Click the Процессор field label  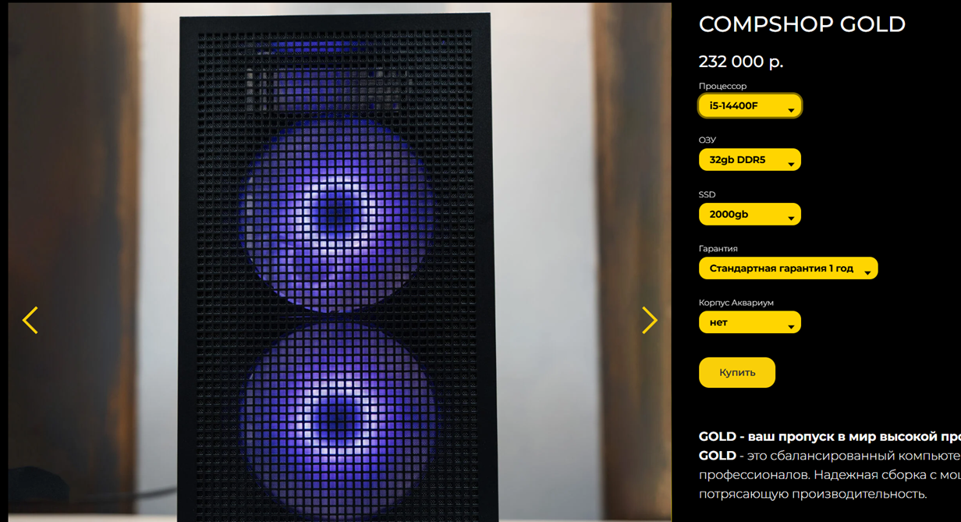[x=722, y=86]
